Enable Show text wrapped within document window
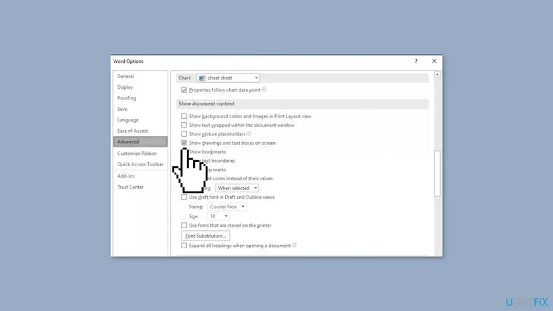This screenshot has height=311, width=553. point(184,125)
